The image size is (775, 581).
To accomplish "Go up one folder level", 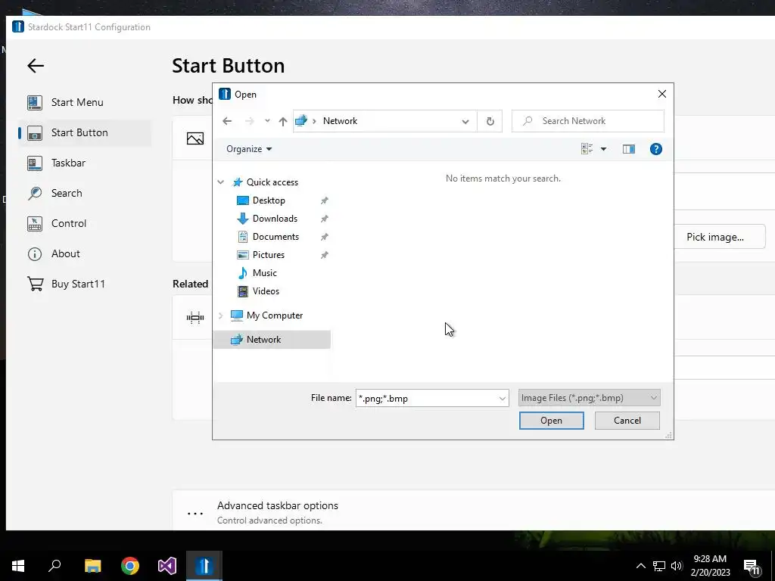I will (x=283, y=121).
